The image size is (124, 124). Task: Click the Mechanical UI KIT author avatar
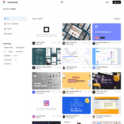tap(64, 117)
